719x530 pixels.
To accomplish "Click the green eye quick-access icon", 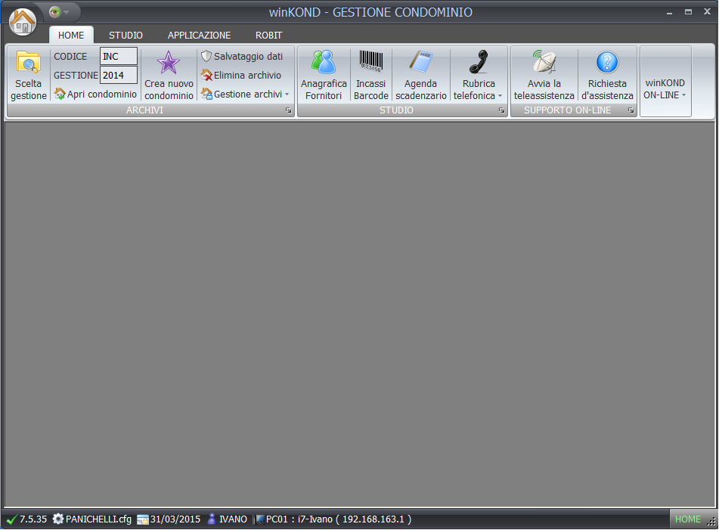I will pyautogui.click(x=55, y=12).
